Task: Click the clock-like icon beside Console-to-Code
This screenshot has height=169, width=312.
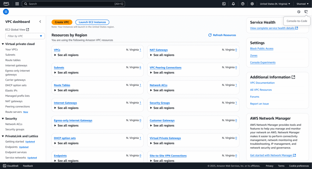Action: (x=299, y=12)
